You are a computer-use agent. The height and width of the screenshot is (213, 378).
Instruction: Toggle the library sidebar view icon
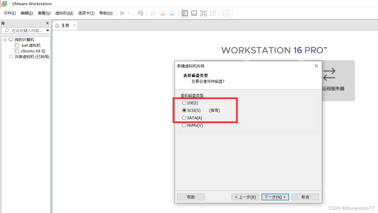(185, 13)
